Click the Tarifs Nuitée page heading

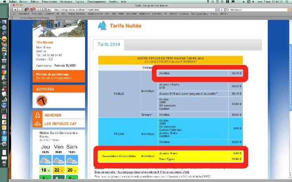click(126, 26)
